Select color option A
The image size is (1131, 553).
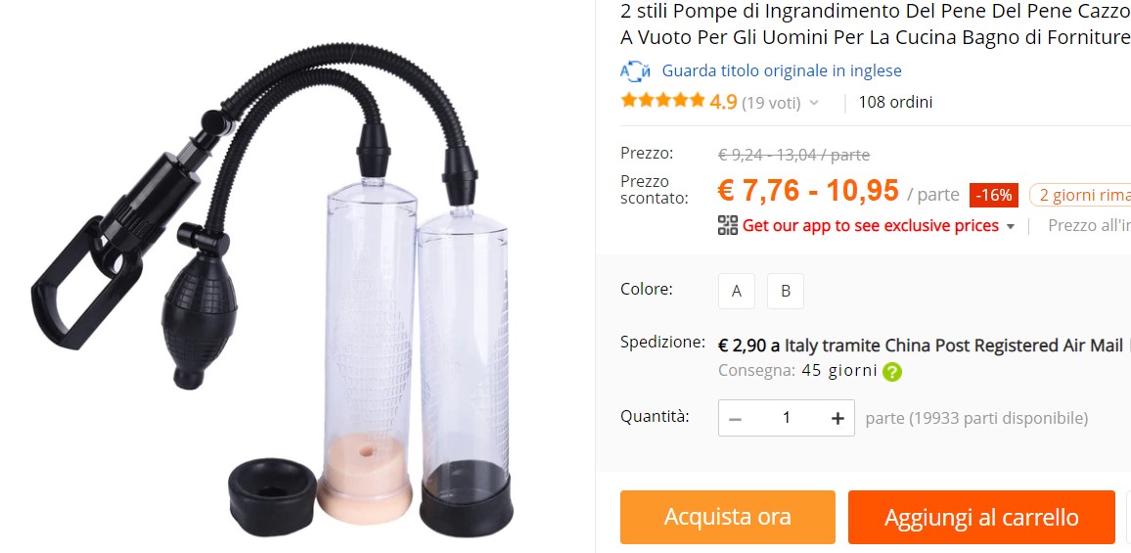coord(737,291)
